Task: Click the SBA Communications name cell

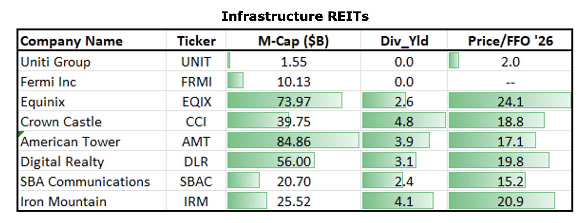Action: 85,182
